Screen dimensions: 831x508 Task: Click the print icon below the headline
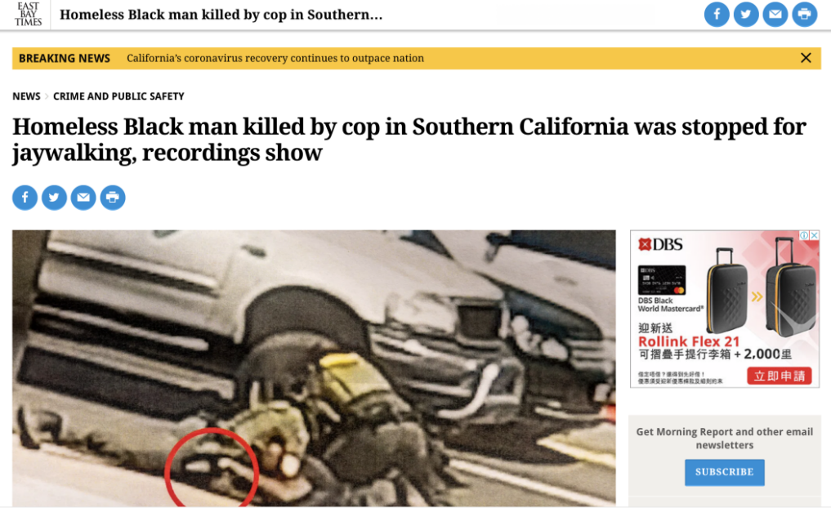(x=113, y=198)
